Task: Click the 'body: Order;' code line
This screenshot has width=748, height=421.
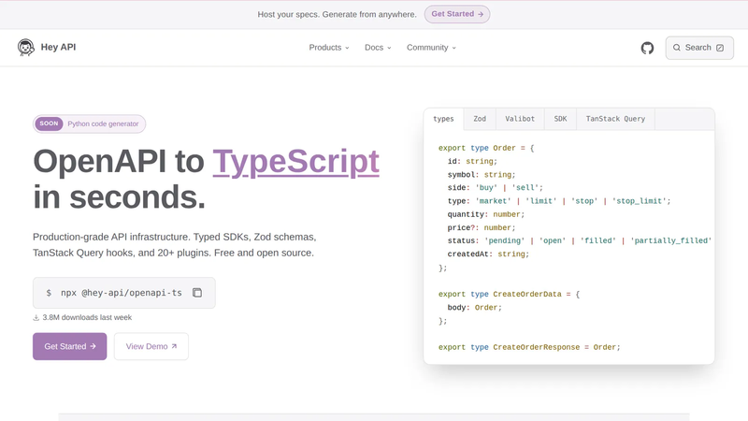Action: pos(474,308)
